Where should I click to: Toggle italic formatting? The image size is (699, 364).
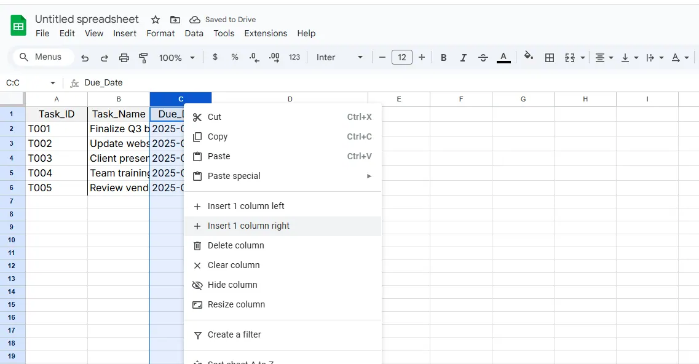[x=463, y=58]
